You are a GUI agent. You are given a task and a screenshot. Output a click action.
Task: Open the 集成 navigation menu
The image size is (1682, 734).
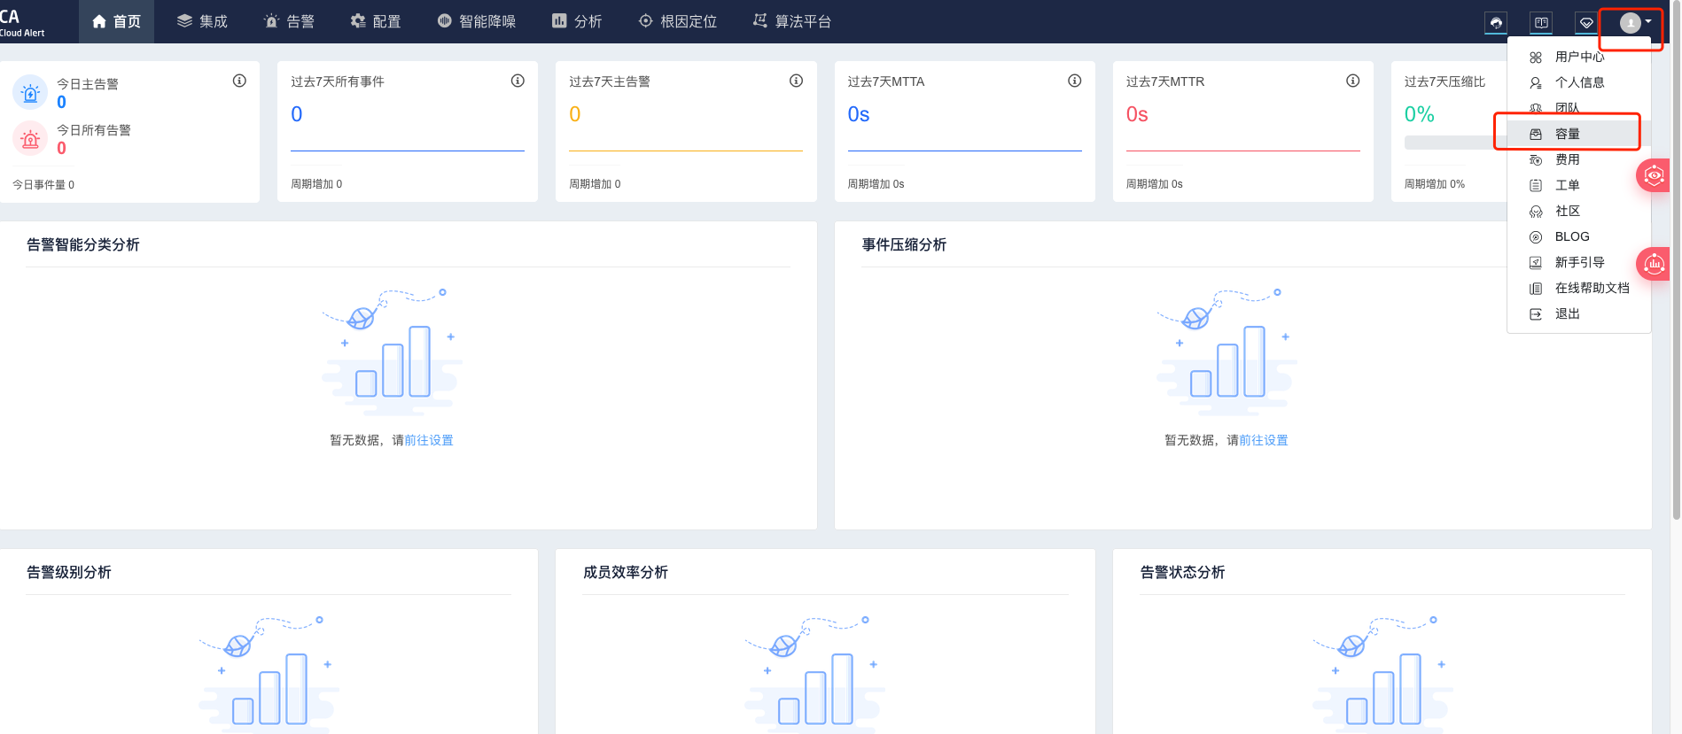click(x=202, y=21)
